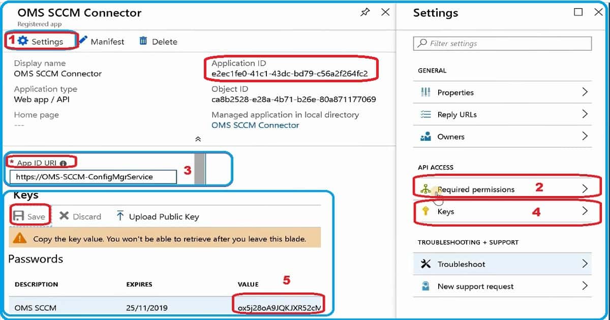Click the App ID URI info icon

(63, 164)
